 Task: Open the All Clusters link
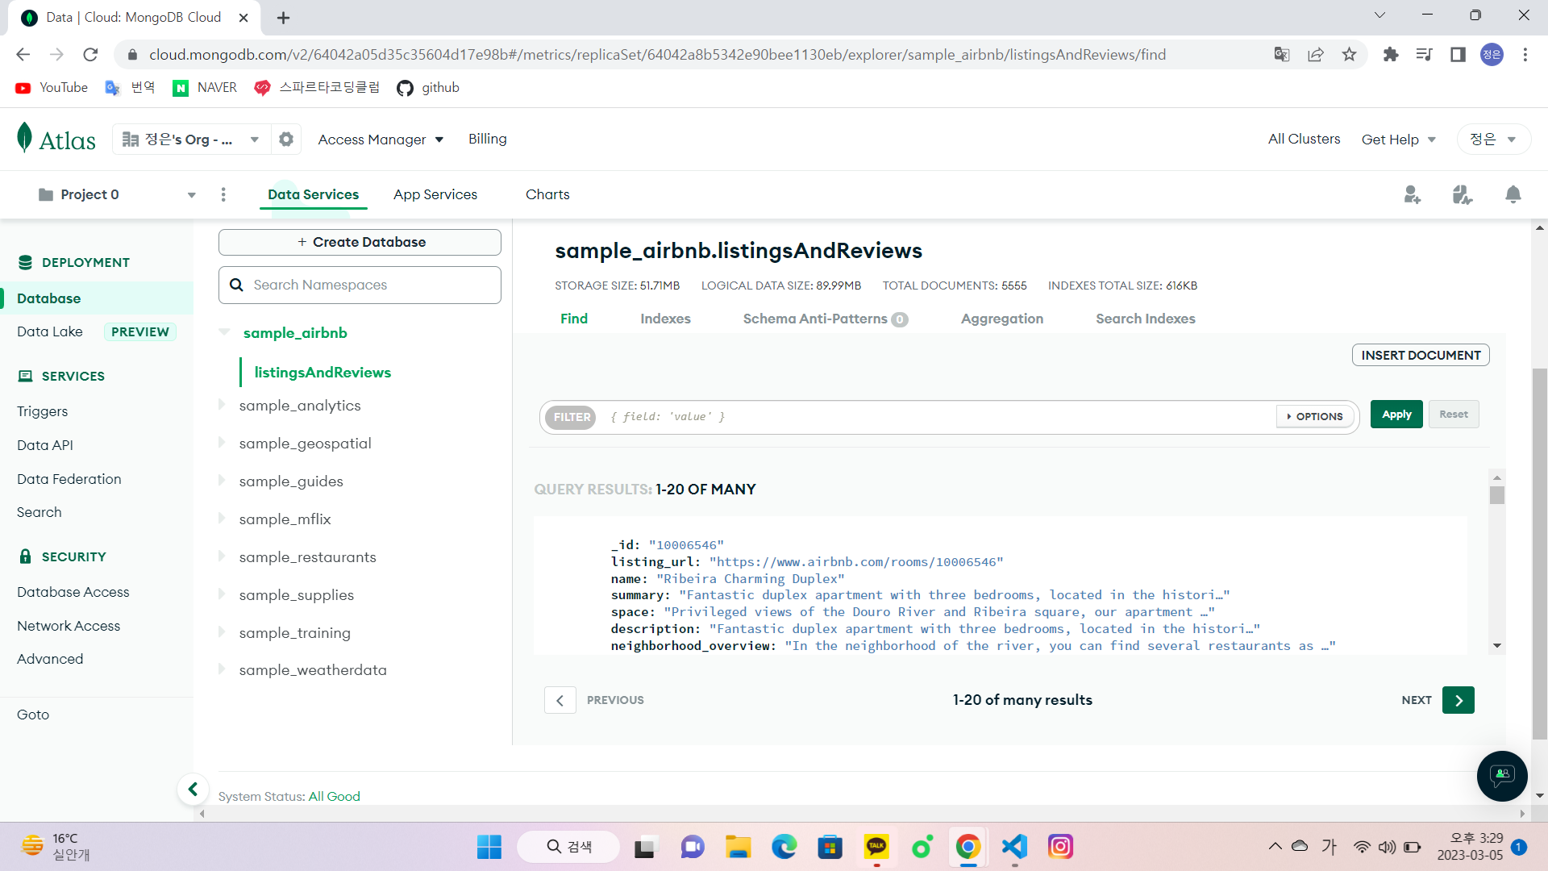click(x=1304, y=139)
